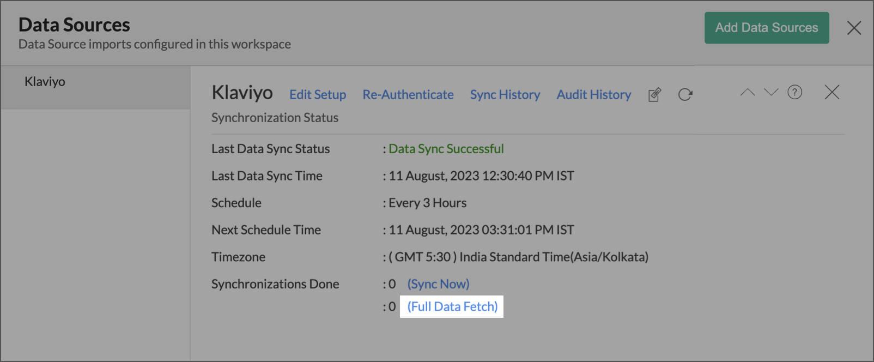The width and height of the screenshot is (874, 362).
Task: Close the Data Sources dialog
Action: point(854,28)
